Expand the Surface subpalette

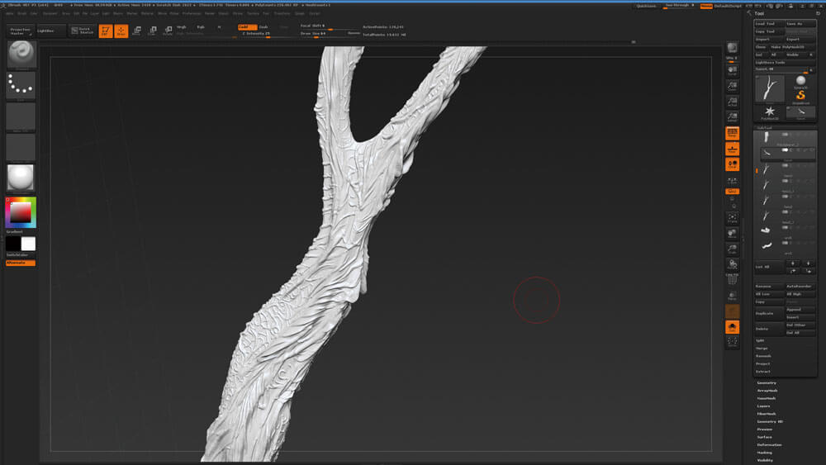click(x=765, y=437)
